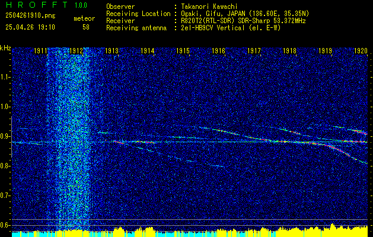
Task: Click the 1.0 kHz frequency tick label
Action: click(x=5, y=107)
